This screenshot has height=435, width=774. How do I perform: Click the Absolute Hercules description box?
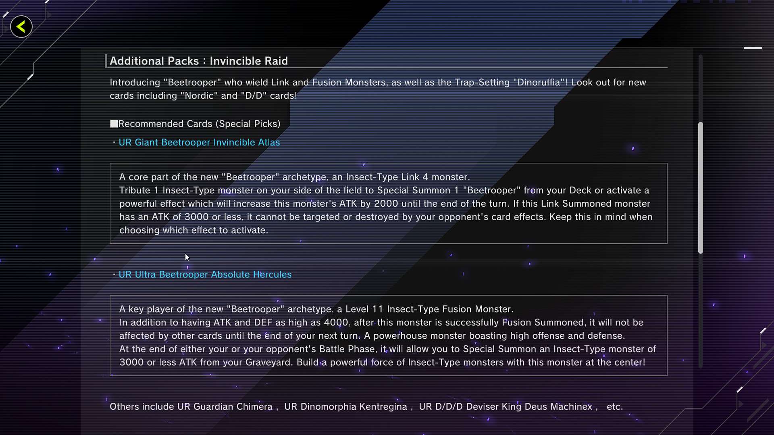[x=388, y=336]
